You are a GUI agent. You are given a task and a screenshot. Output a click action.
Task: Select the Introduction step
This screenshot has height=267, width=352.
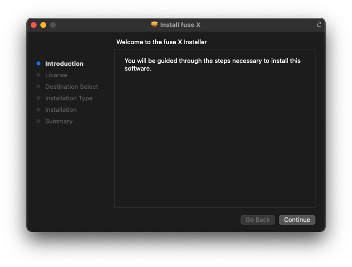64,64
